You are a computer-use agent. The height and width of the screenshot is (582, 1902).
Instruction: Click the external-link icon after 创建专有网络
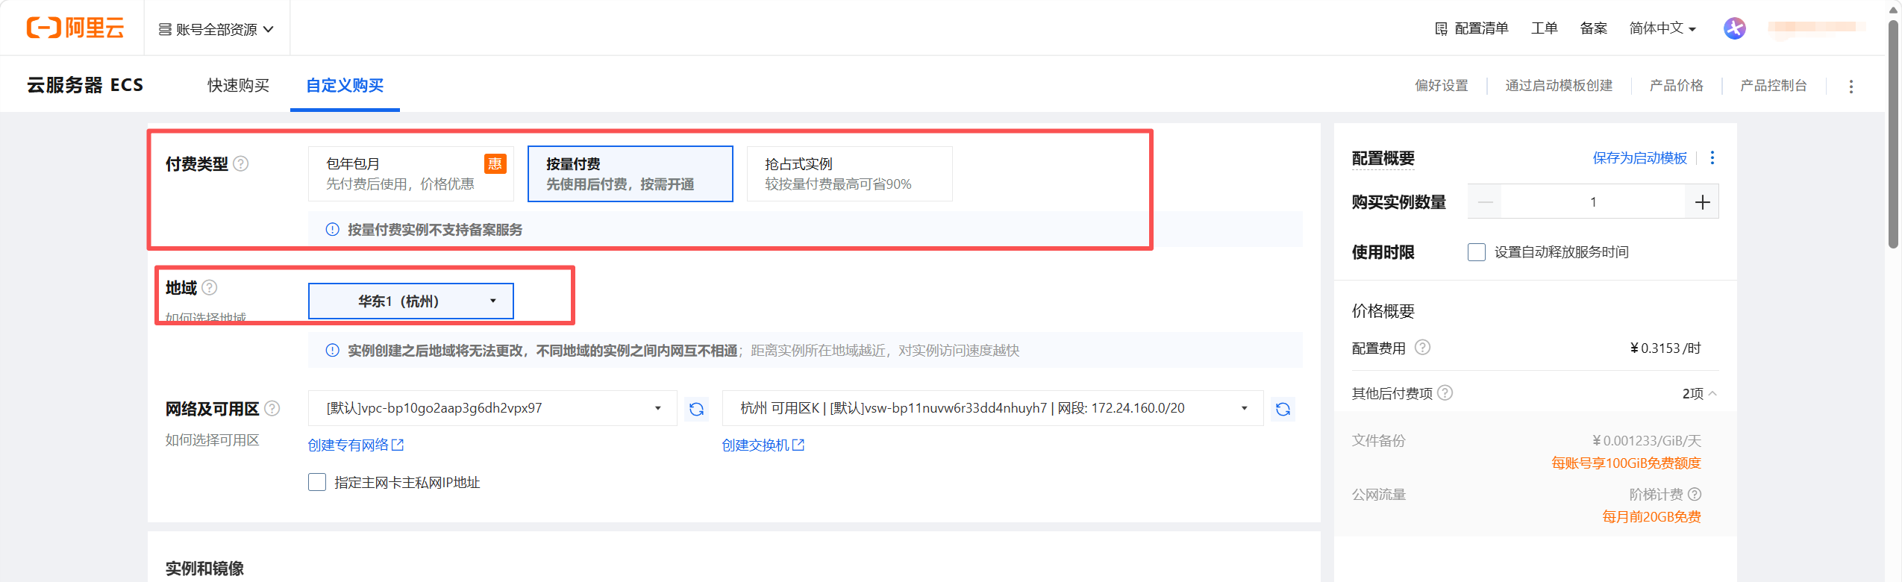398,445
